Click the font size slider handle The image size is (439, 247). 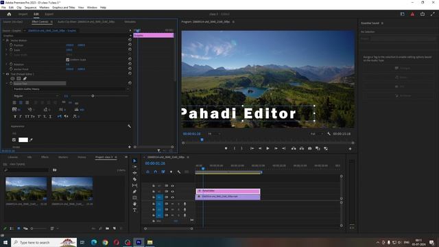[x=93, y=96]
